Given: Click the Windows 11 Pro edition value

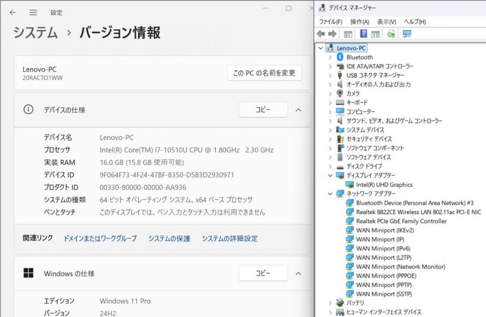Looking at the screenshot, I should (x=125, y=301).
